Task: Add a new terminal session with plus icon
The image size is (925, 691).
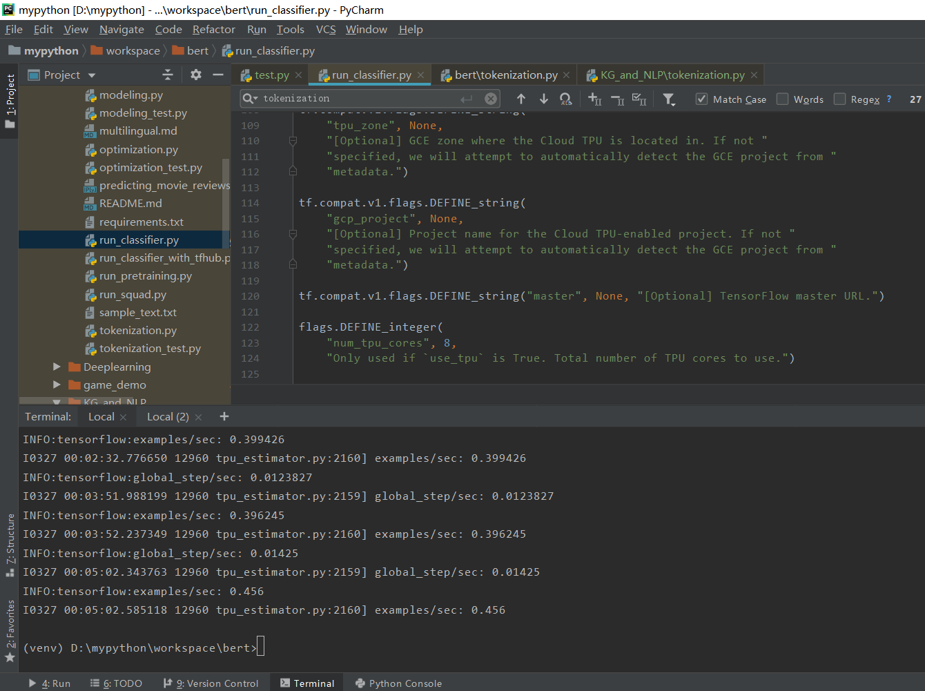Action: point(224,416)
